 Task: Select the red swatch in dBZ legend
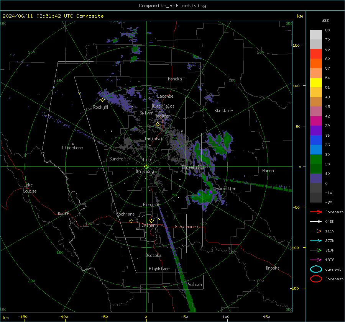316,54
